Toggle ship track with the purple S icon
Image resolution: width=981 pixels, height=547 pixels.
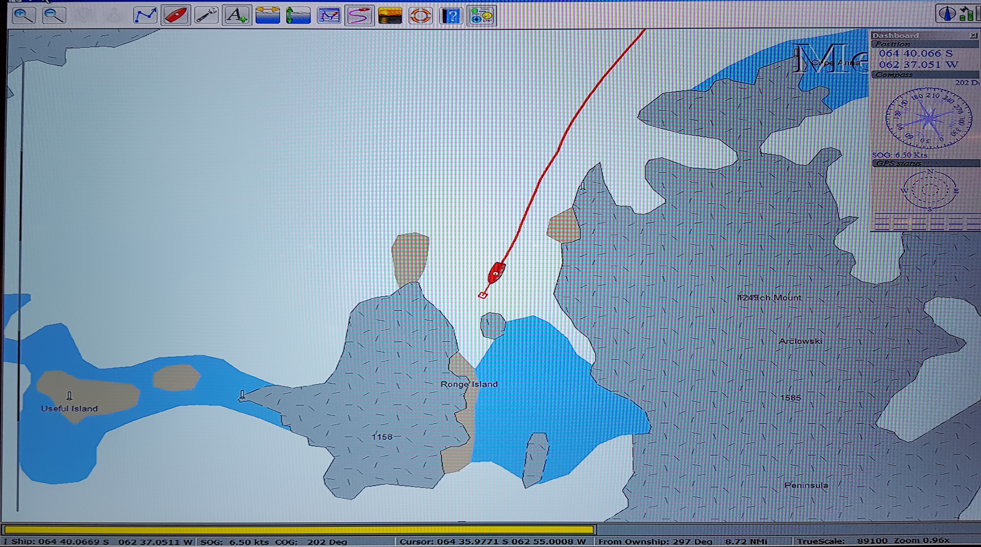[359, 16]
